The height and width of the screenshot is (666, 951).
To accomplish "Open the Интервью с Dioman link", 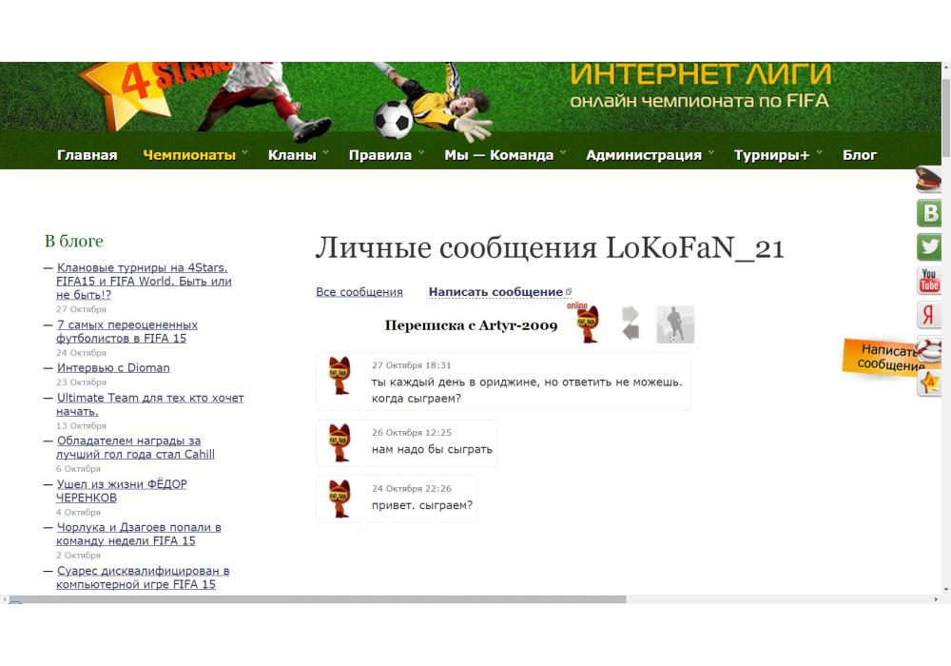I will (113, 367).
